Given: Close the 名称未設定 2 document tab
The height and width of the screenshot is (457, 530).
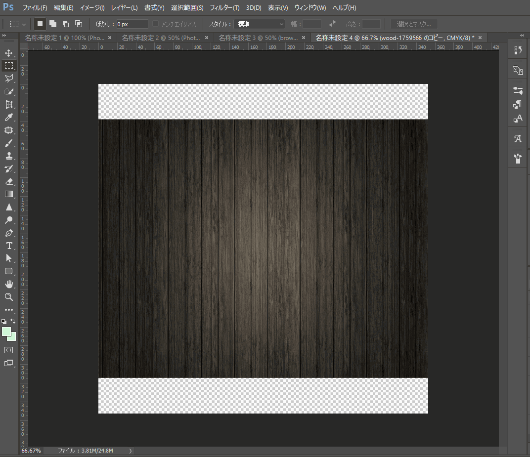Looking at the screenshot, I should [x=207, y=38].
